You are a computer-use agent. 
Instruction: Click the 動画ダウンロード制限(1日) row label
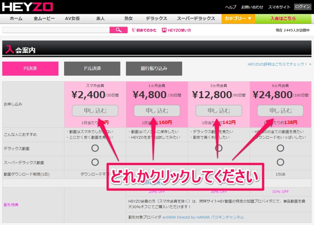[x=27, y=174]
